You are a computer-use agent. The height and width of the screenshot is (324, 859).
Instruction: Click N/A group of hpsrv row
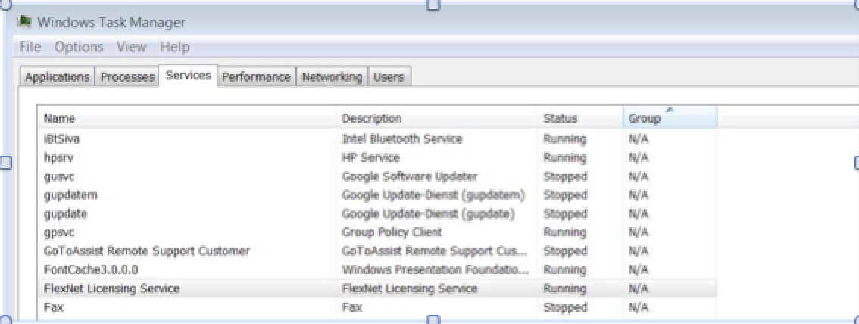point(639,157)
